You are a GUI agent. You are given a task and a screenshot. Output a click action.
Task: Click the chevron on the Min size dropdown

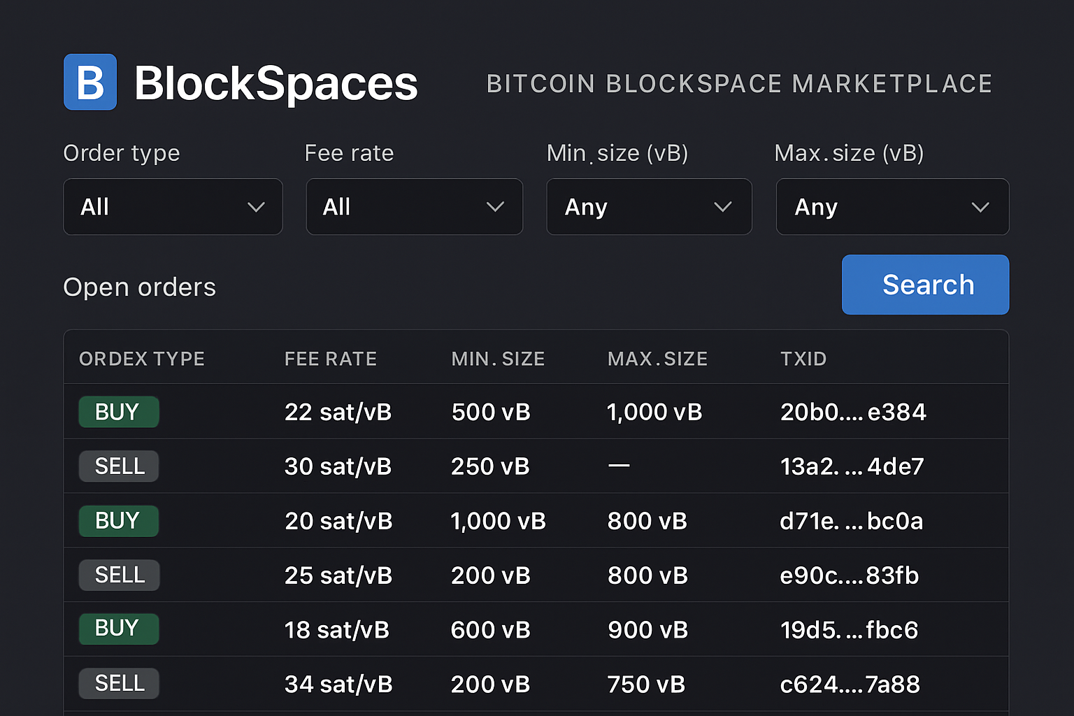coord(723,207)
